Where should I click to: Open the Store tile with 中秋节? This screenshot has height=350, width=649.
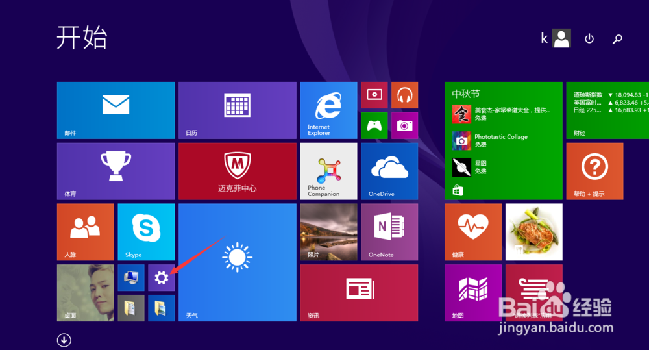[504, 141]
